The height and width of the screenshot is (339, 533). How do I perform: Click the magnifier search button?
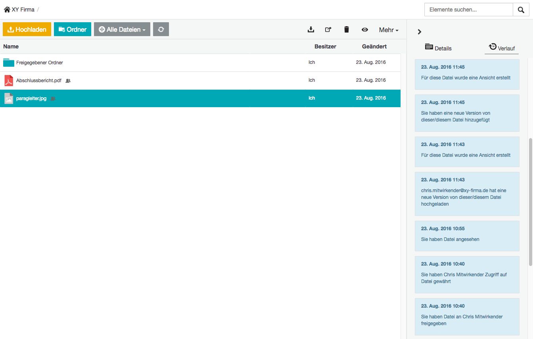521,10
